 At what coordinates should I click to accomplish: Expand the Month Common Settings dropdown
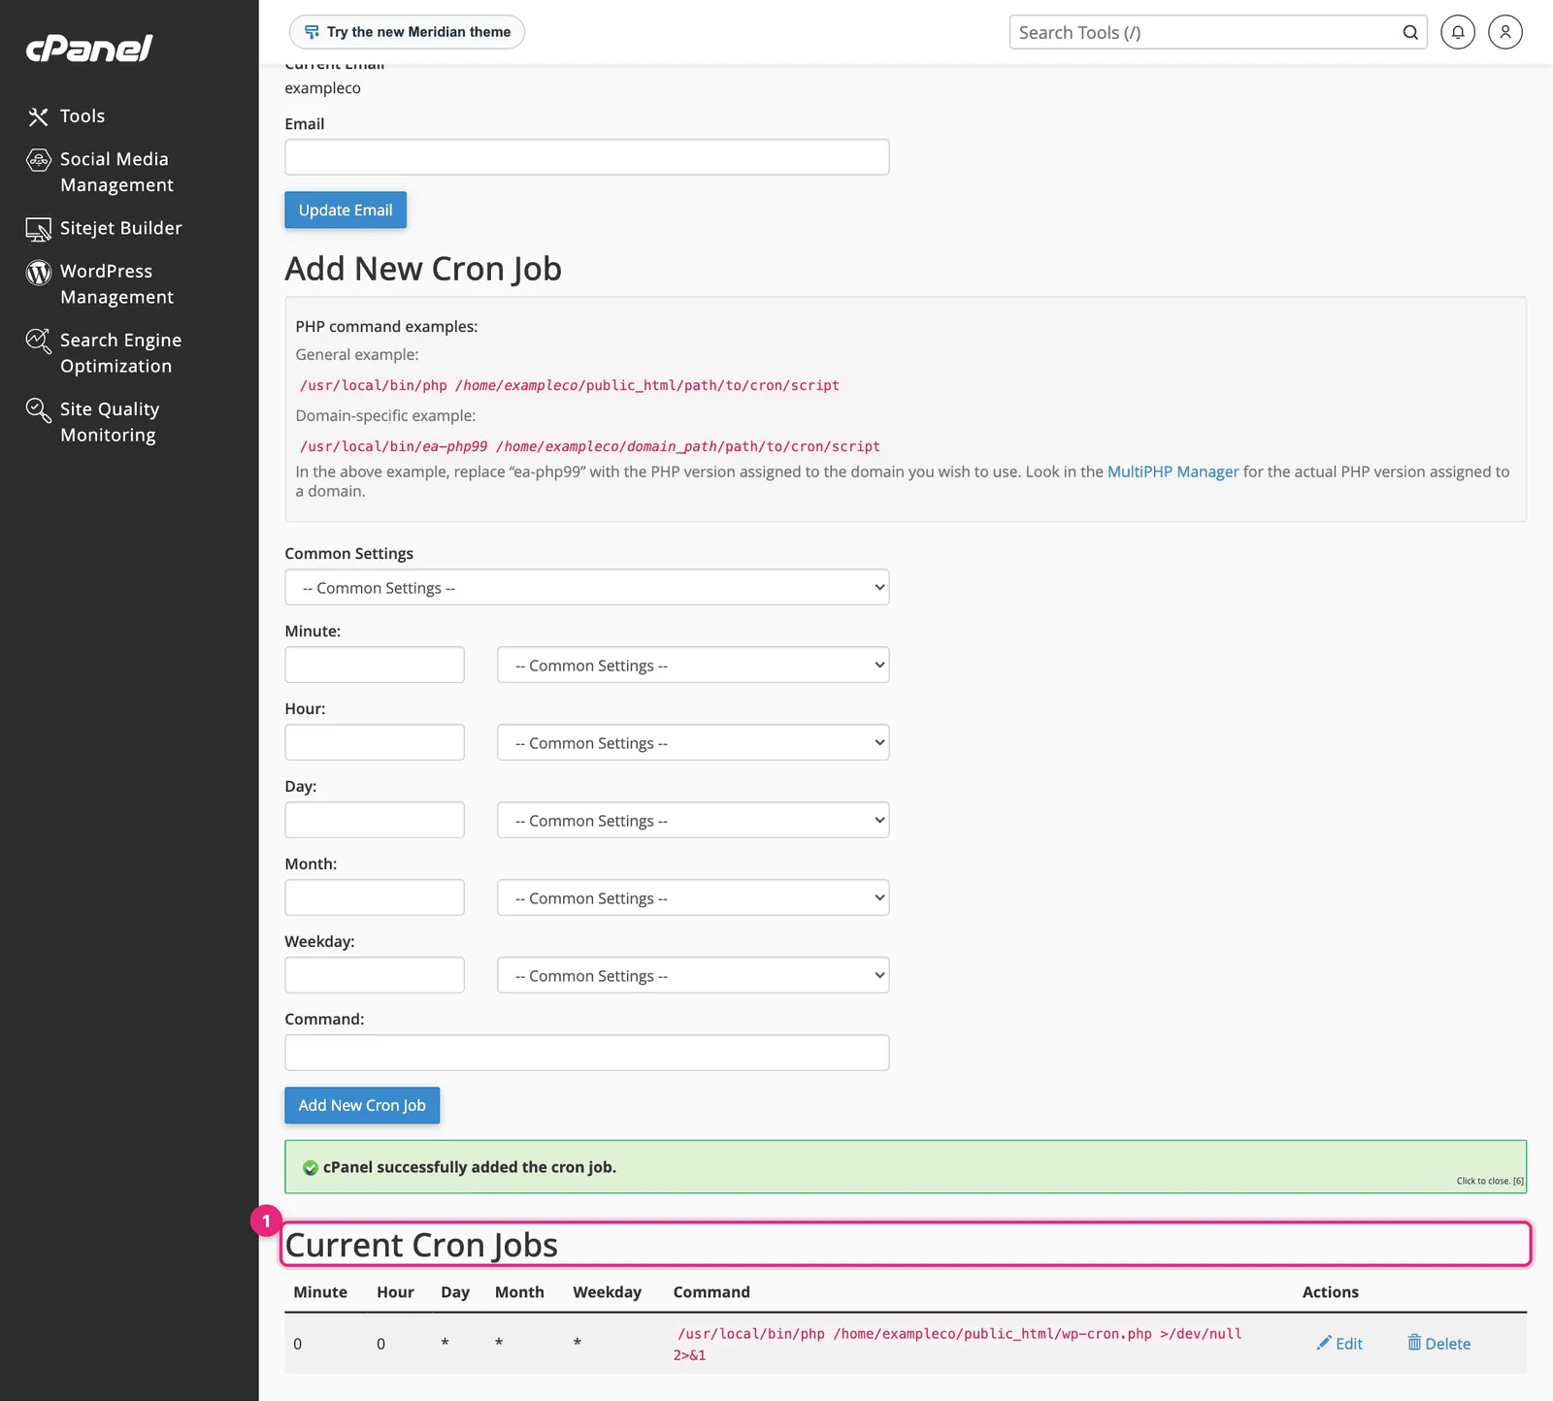[693, 897]
